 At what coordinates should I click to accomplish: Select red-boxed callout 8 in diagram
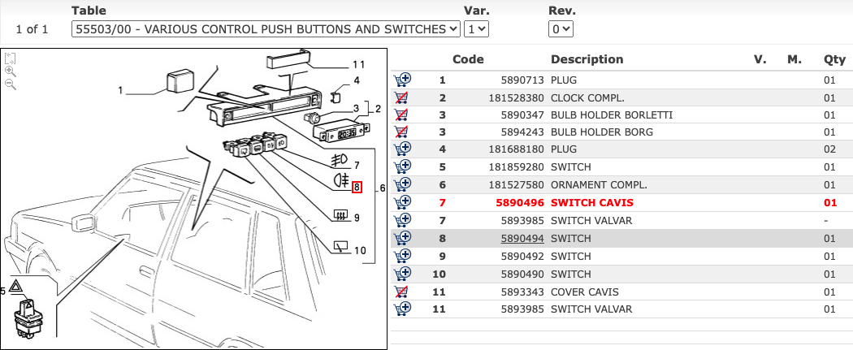357,188
